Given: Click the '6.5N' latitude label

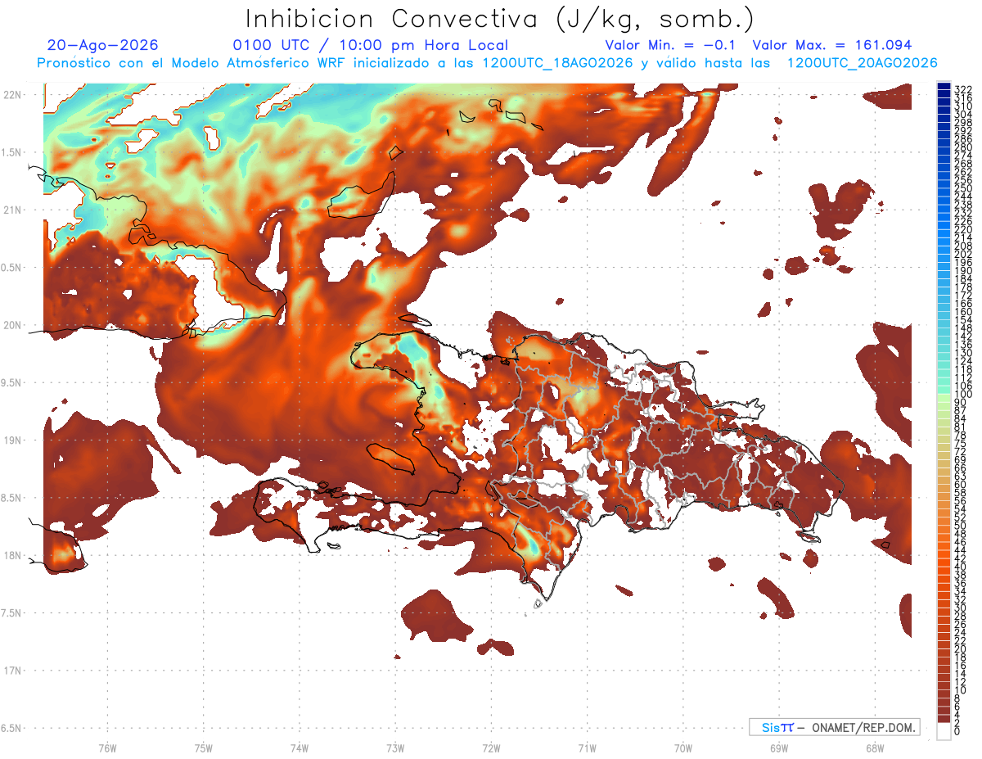Looking at the screenshot, I should tap(11, 728).
